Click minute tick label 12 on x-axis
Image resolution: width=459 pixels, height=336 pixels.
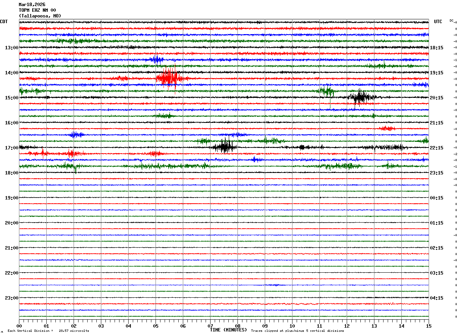click(347, 326)
